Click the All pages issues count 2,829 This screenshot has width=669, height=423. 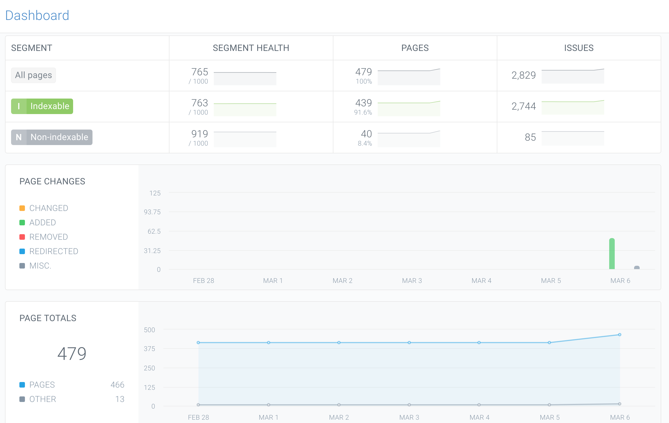pyautogui.click(x=523, y=75)
